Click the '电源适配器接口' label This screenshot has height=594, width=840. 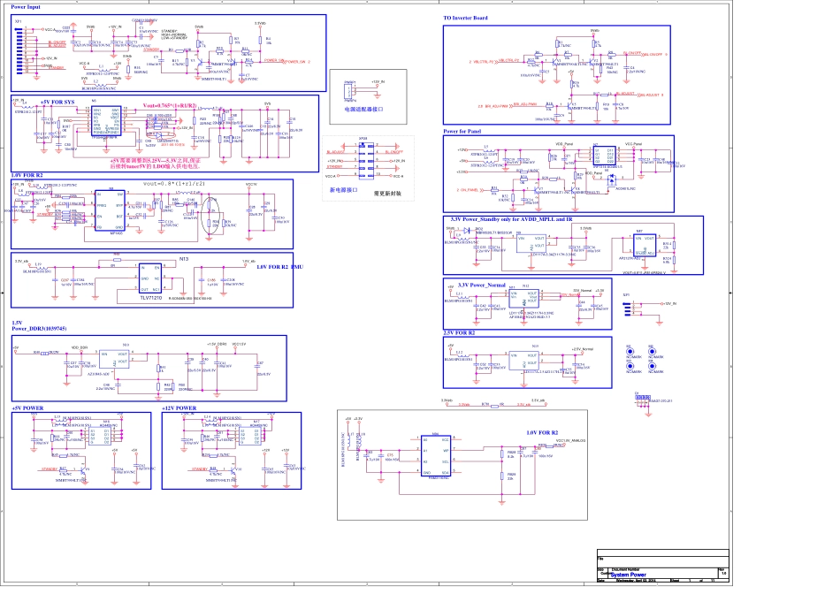tap(363, 109)
